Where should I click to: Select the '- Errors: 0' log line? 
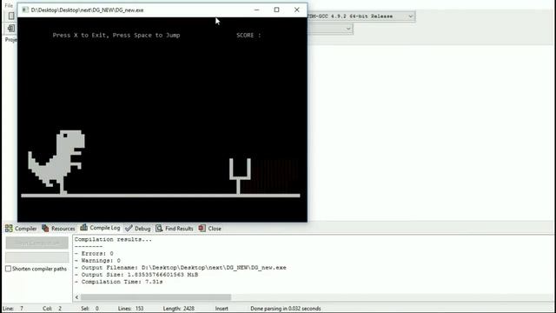coord(94,254)
